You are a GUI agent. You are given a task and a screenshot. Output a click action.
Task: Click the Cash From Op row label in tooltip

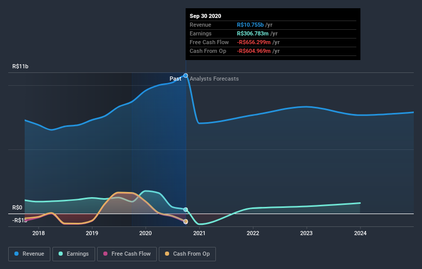pyautogui.click(x=208, y=51)
